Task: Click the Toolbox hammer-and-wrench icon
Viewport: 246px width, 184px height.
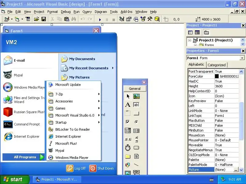Action: [x=150, y=19]
